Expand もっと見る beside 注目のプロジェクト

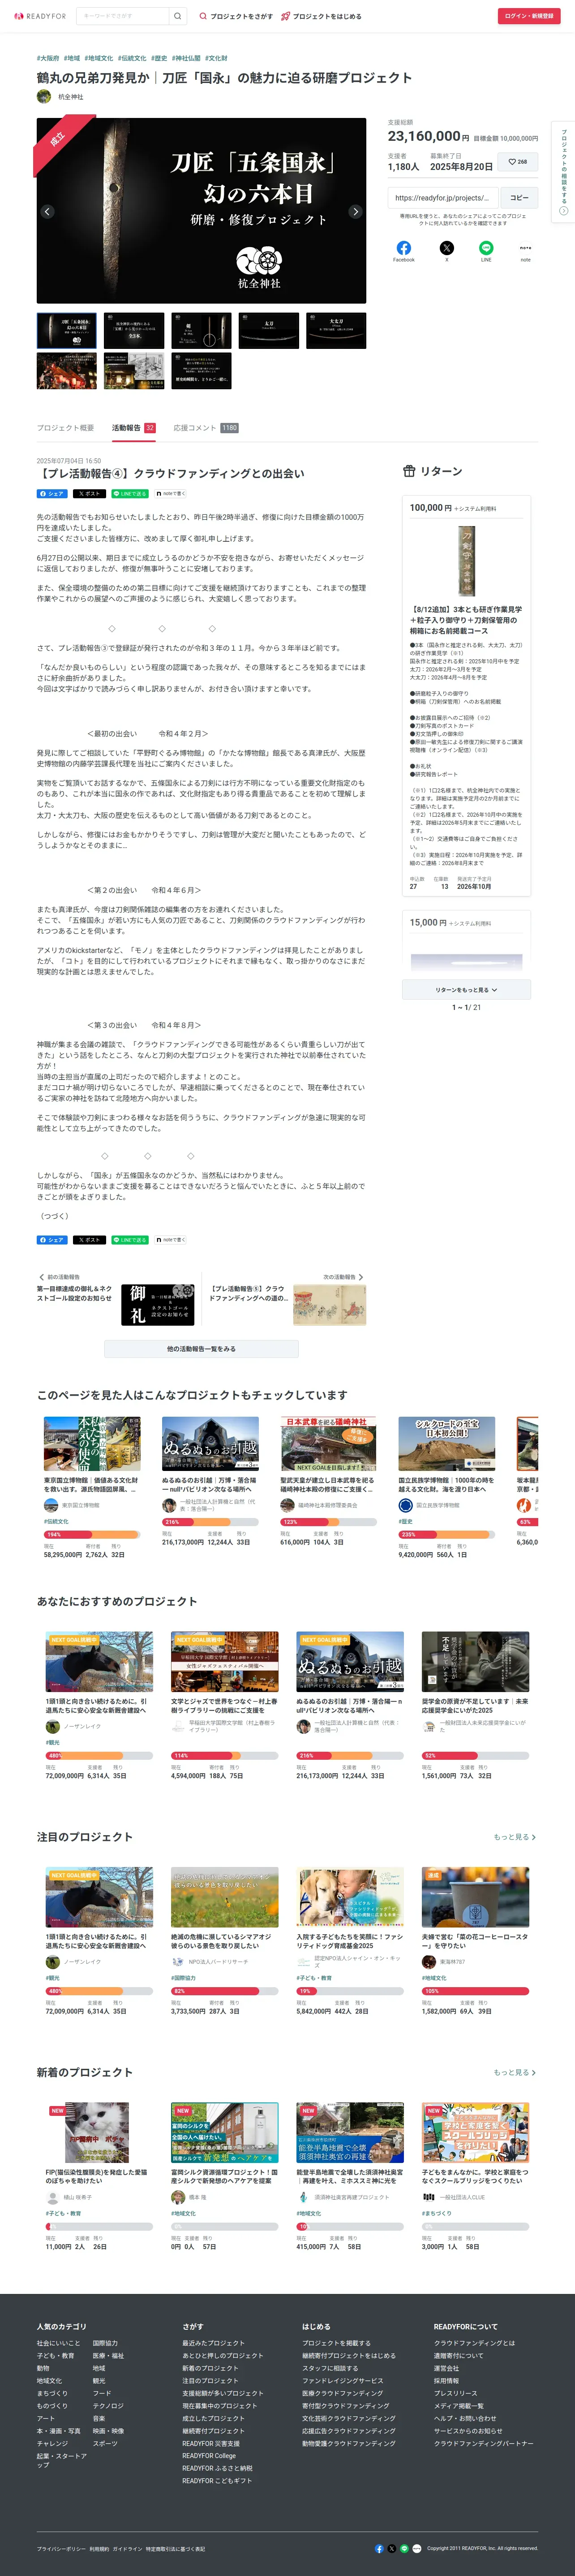[x=514, y=1836]
